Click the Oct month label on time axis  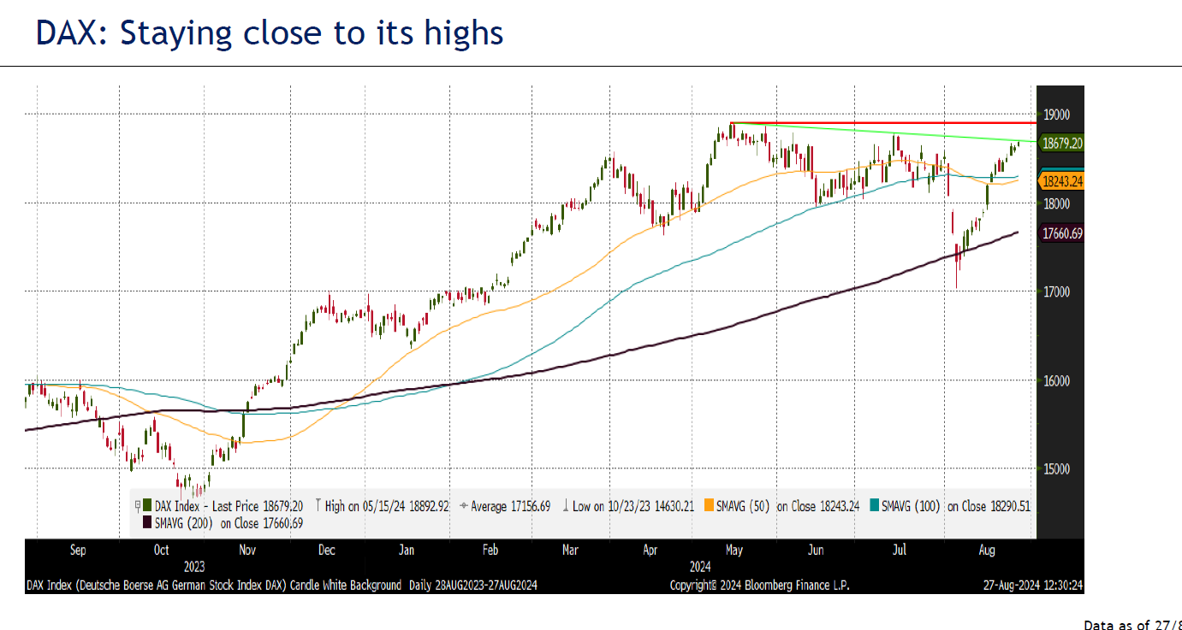(x=161, y=551)
